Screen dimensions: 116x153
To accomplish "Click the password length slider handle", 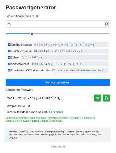I will tap(32, 34).
